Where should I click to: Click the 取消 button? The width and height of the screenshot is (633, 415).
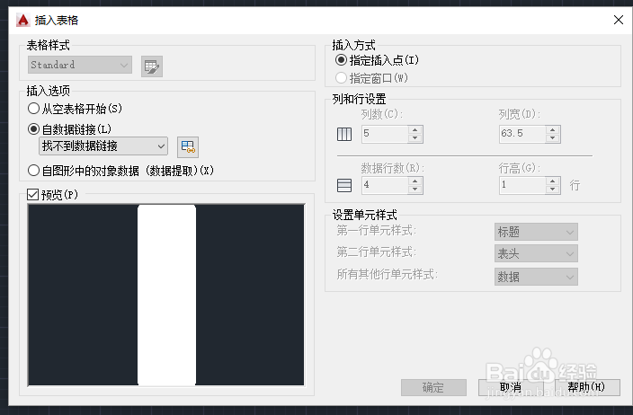(x=511, y=387)
